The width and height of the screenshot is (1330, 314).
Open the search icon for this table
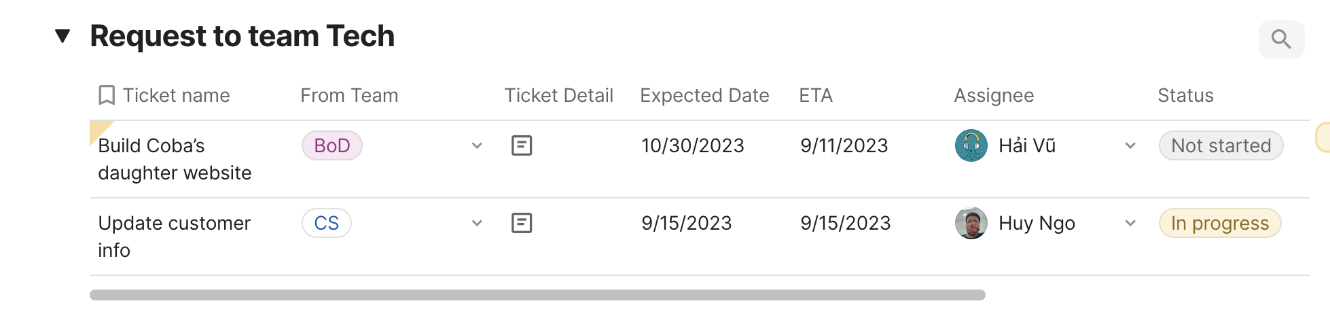coord(1281,39)
